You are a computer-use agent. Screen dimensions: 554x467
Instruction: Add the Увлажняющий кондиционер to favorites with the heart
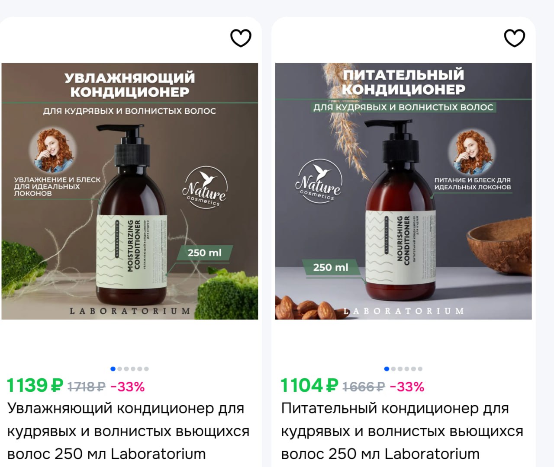pos(241,38)
